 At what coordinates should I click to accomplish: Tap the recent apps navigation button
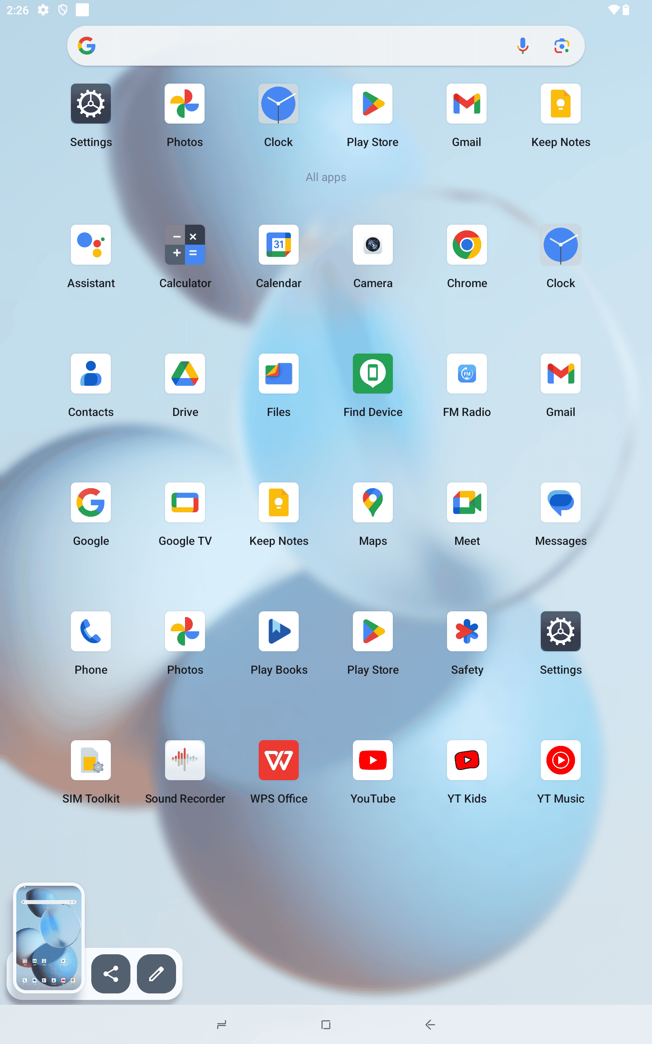coord(222,1024)
